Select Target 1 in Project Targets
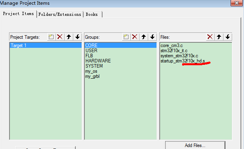The image size is (244, 149). [46, 45]
